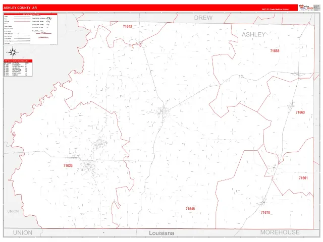Click the DREW county label
The height and width of the screenshot is (242, 323).
203,18
